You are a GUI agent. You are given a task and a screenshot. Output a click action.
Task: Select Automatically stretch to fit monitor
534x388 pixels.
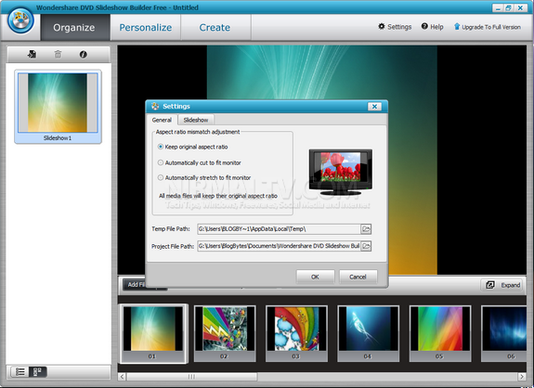click(x=204, y=177)
